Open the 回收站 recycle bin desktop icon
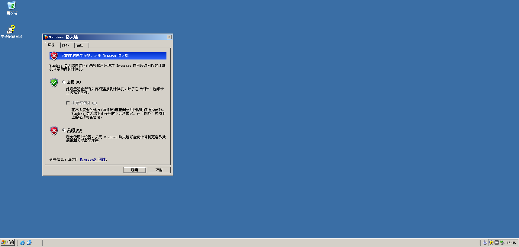Viewport: 519px width, 247px height. coord(11,6)
